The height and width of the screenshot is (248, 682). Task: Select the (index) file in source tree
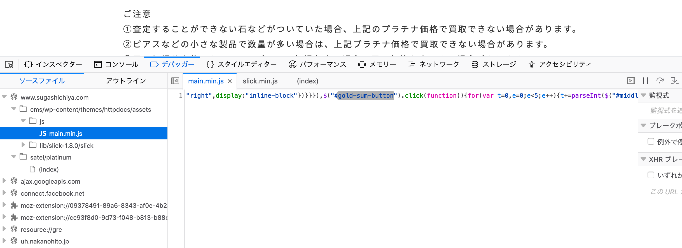49,169
